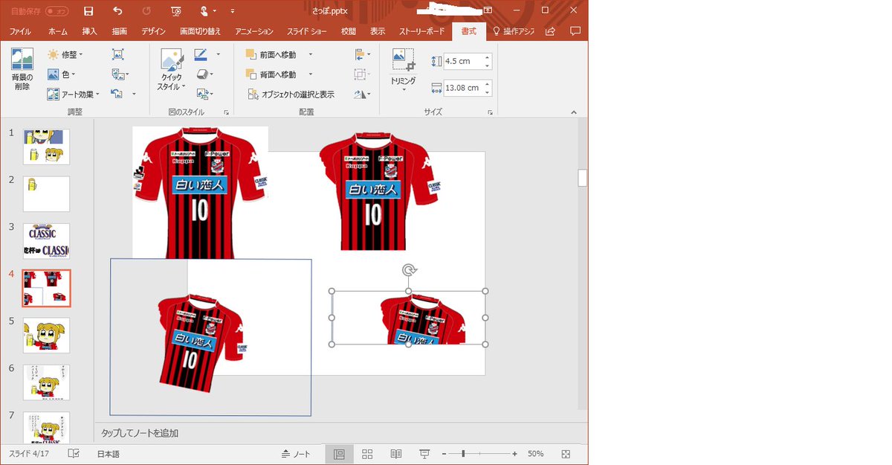This screenshot has width=892, height=465.
Task: Click 背景の削除 button
Action: coord(22,70)
